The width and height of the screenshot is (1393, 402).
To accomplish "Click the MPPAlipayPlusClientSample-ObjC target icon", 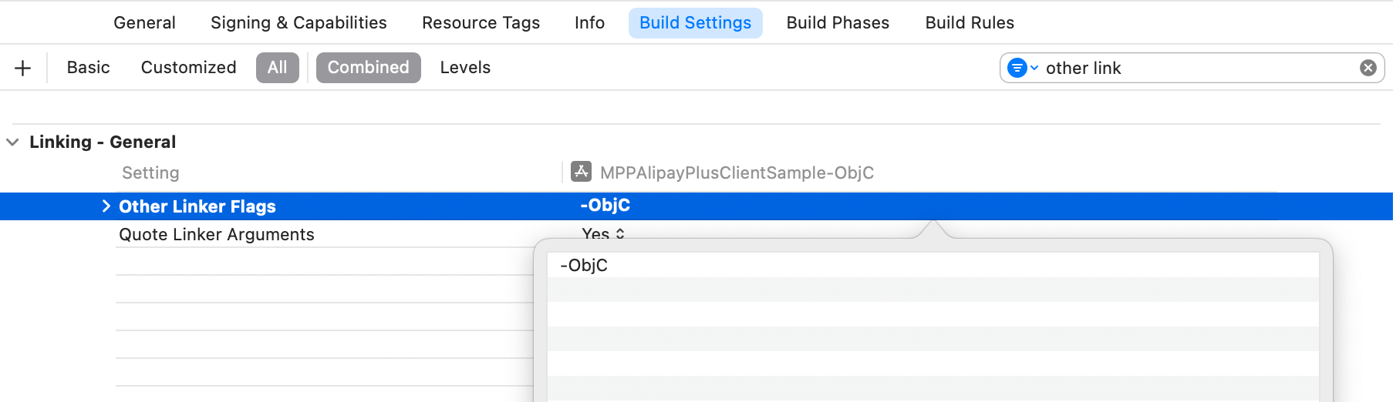I will click(581, 172).
